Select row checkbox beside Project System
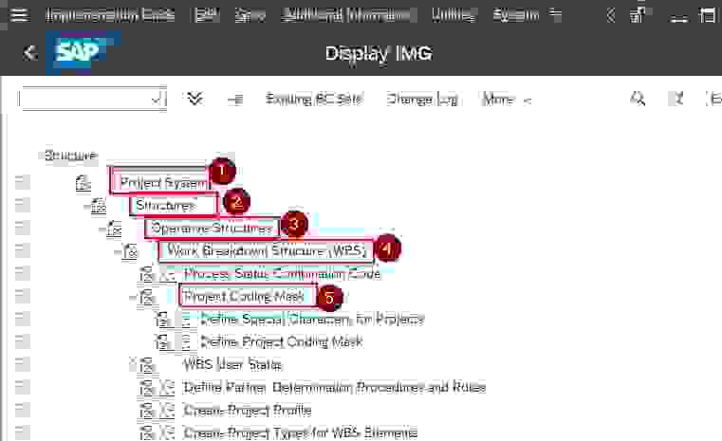The width and height of the screenshot is (722, 441). 22,182
